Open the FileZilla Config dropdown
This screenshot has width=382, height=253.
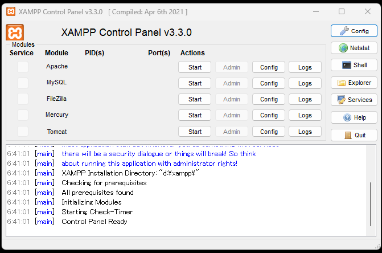pos(269,99)
